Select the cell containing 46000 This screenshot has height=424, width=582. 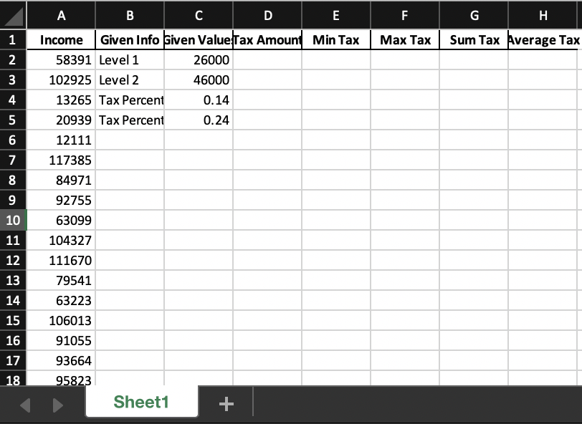tap(199, 80)
